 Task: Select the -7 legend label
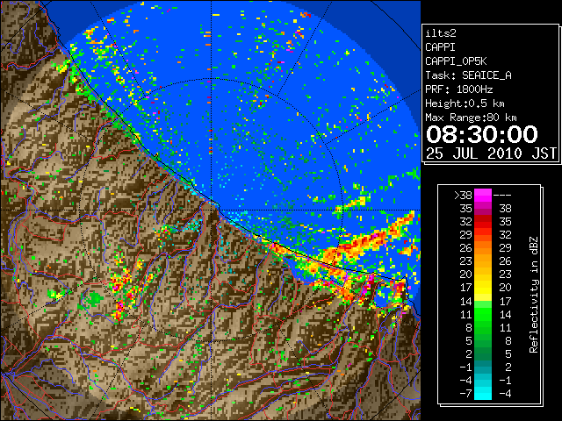(x=465, y=394)
